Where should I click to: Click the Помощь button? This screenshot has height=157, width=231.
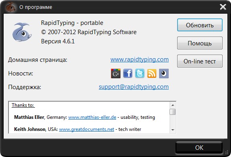200,43
